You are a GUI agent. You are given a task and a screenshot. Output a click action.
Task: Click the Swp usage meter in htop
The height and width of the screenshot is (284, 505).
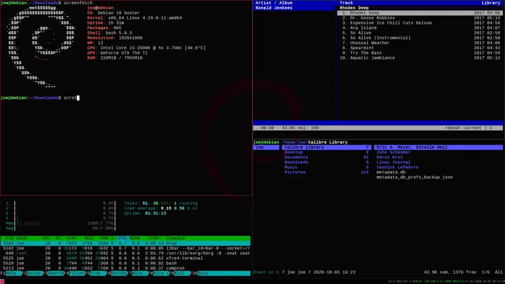(61, 228)
